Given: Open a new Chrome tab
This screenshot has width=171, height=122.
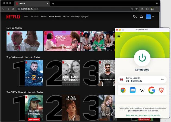Looking at the screenshot, I should pyautogui.click(x=53, y=4).
